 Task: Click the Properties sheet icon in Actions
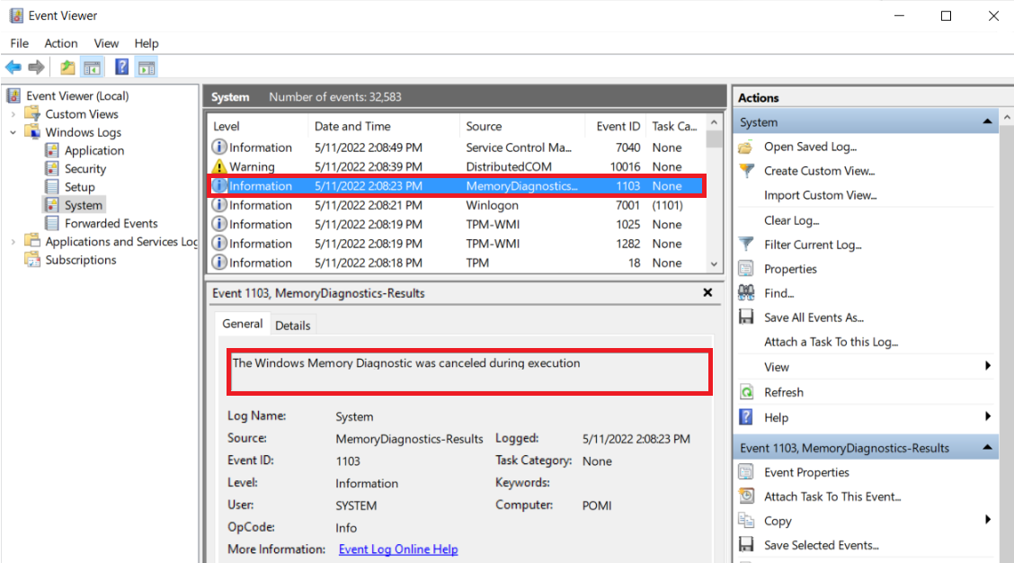click(746, 269)
